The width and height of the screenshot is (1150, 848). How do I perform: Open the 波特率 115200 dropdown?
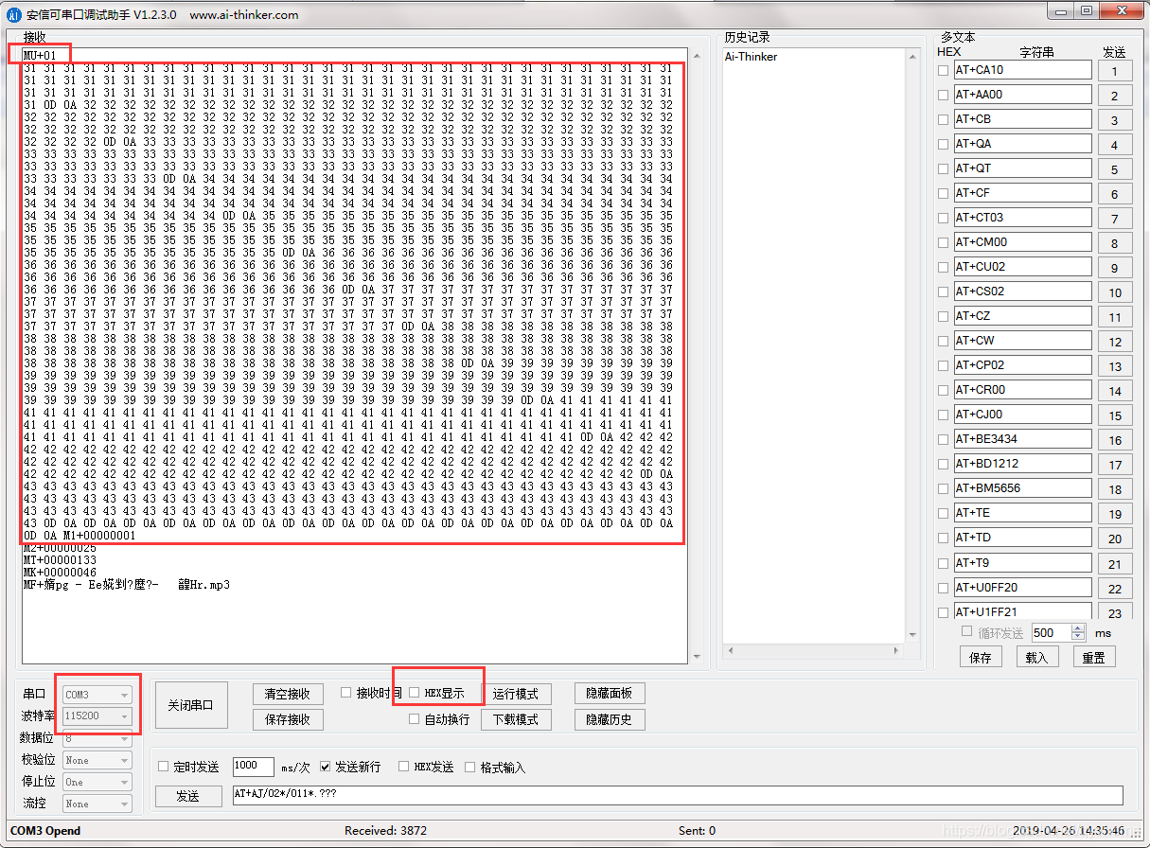pos(97,716)
